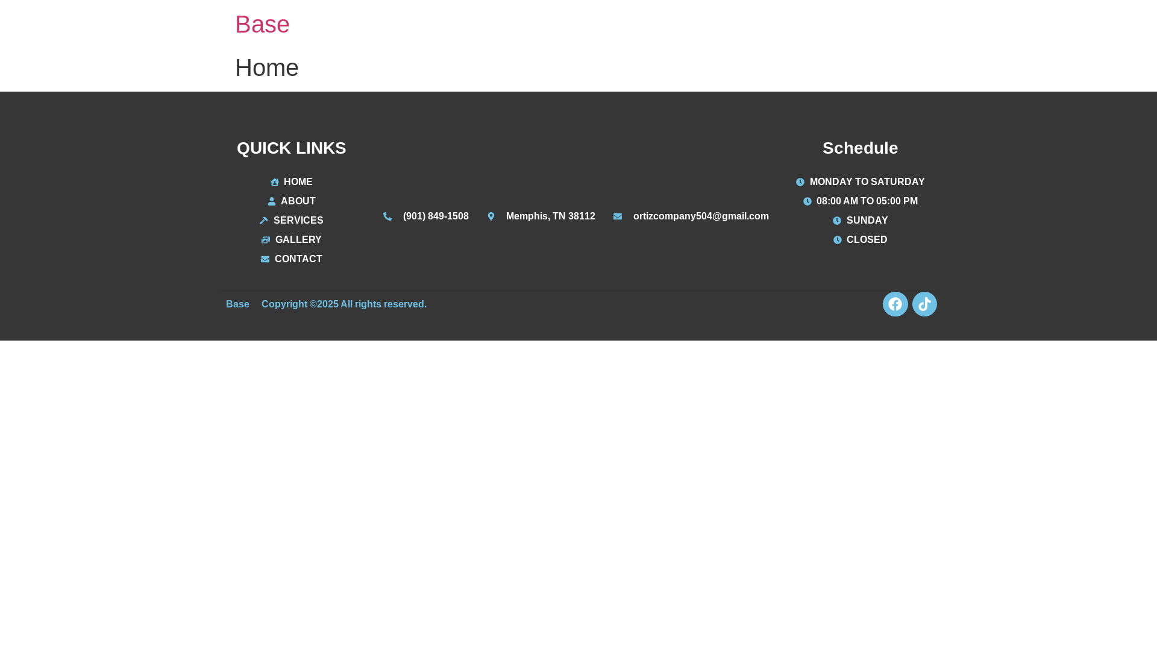This screenshot has width=1157, height=651.
Task: Call the (901) 849-1508 phone number
Action: 436,216
